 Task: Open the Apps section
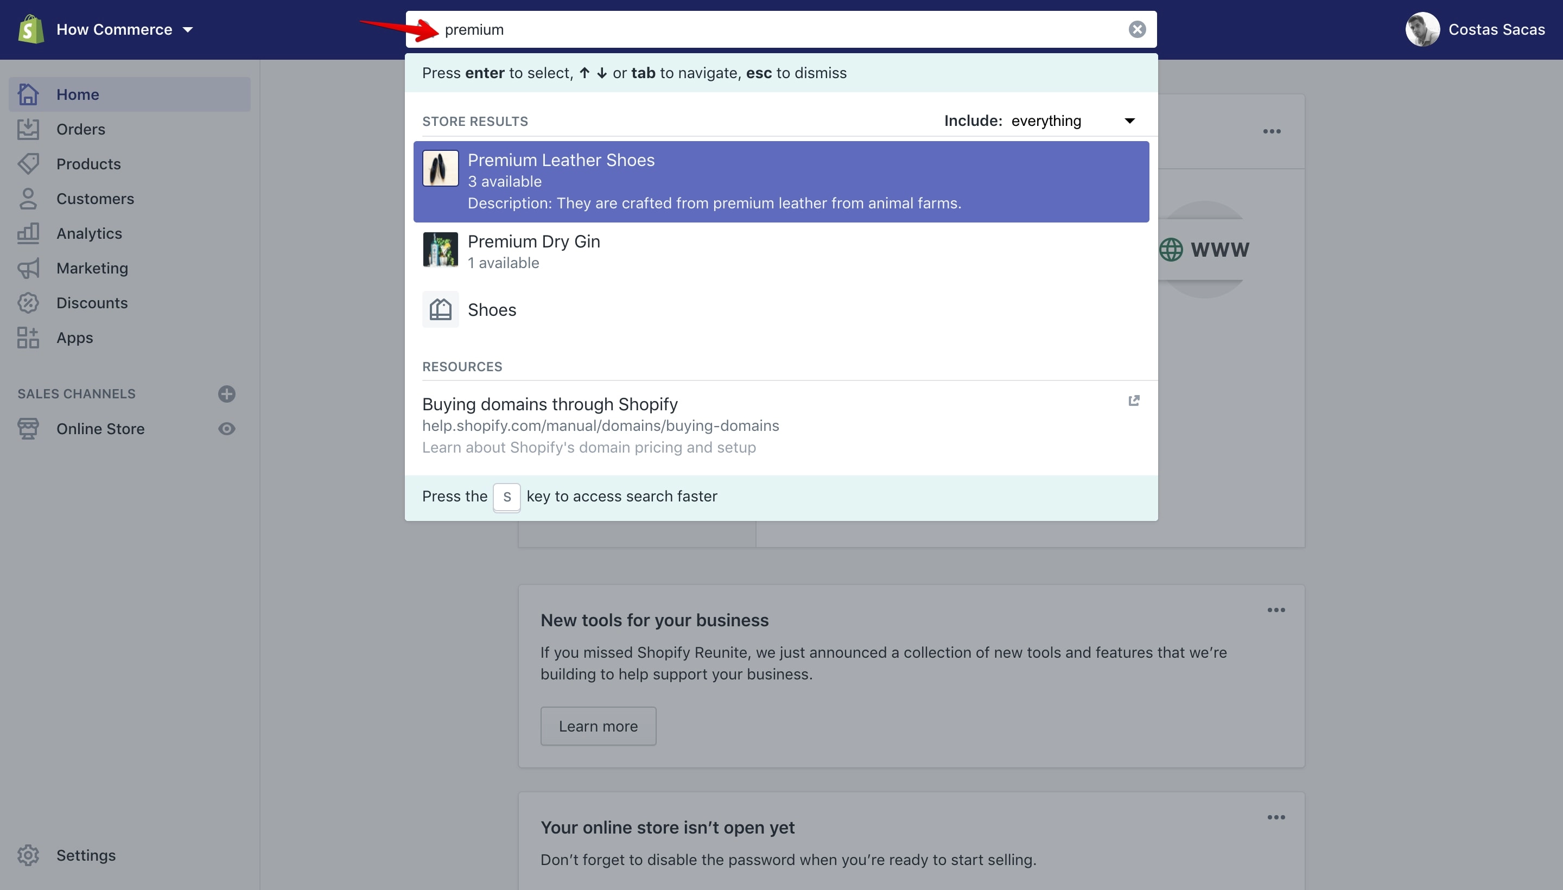coord(74,338)
